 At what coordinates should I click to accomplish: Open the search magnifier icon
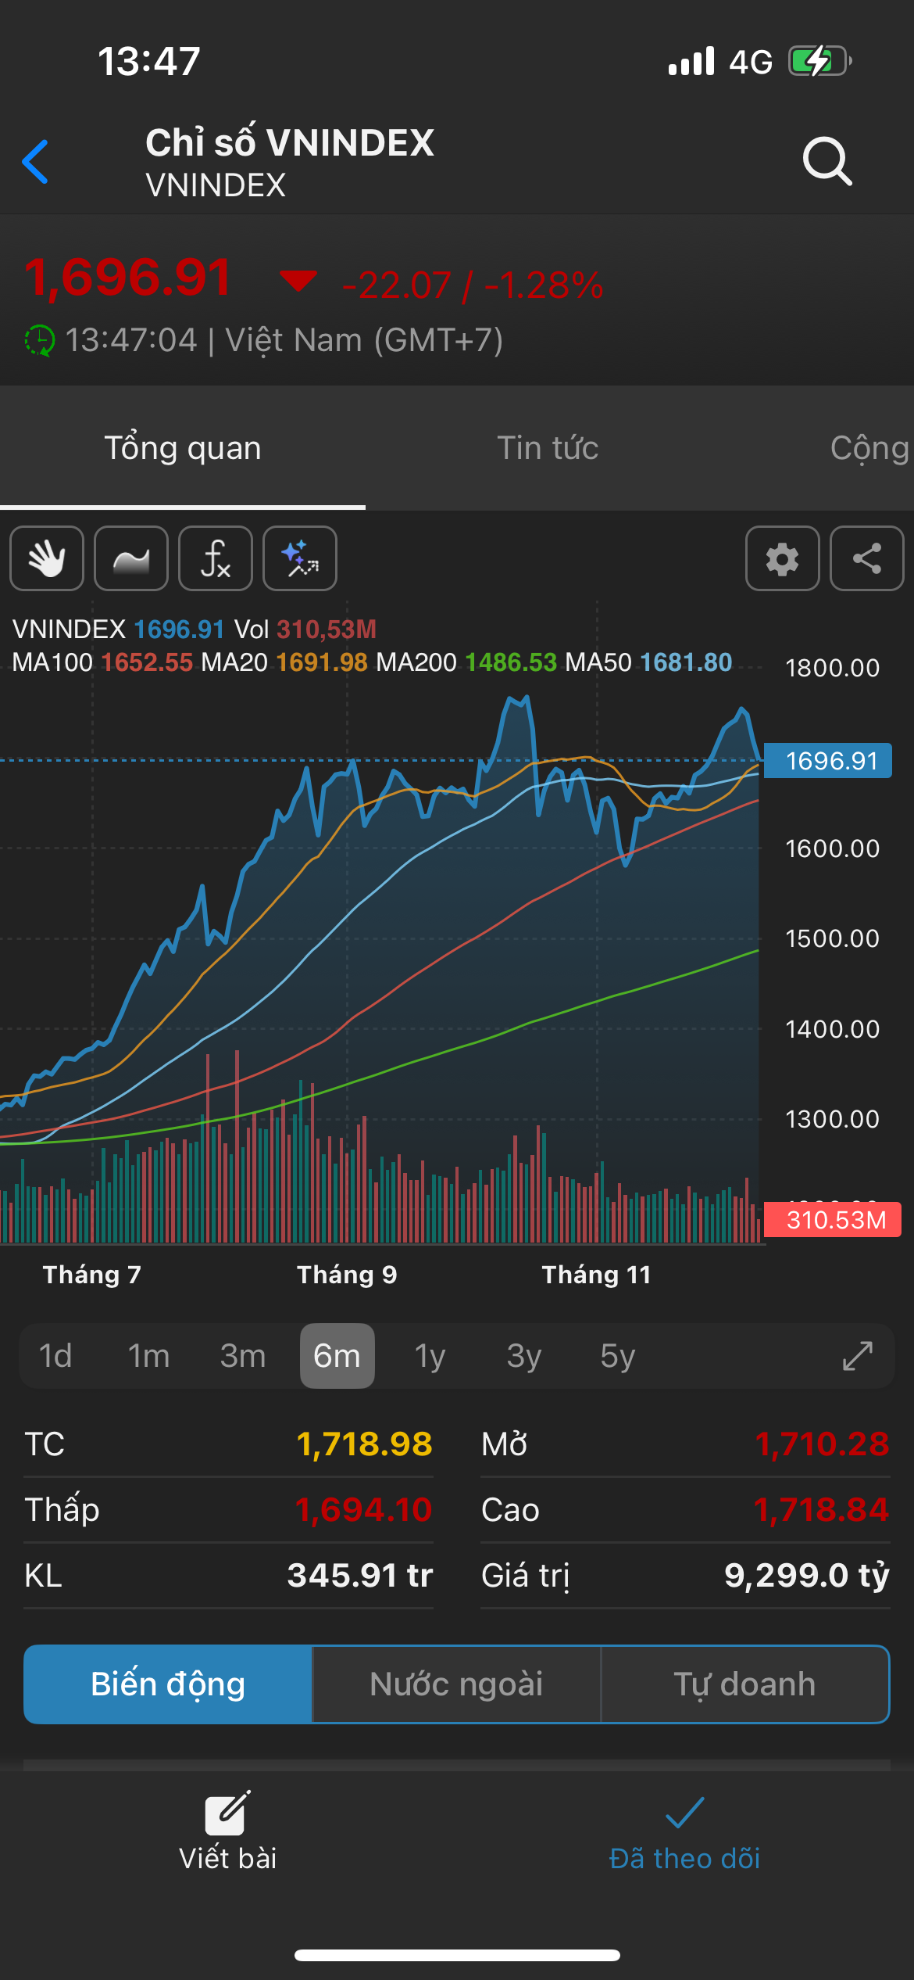(827, 162)
